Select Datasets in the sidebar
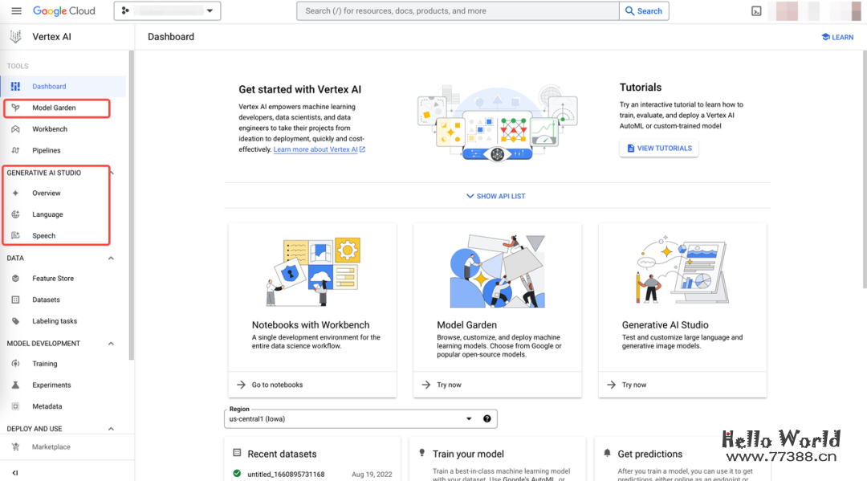 (46, 300)
